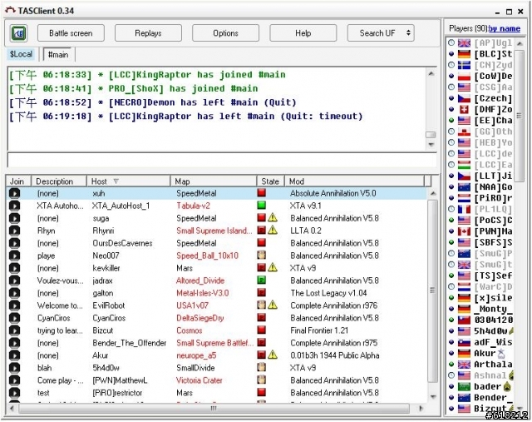Screen dimensions: 532x422
Task: Click join icon for suga's battle
Action: tap(15, 218)
